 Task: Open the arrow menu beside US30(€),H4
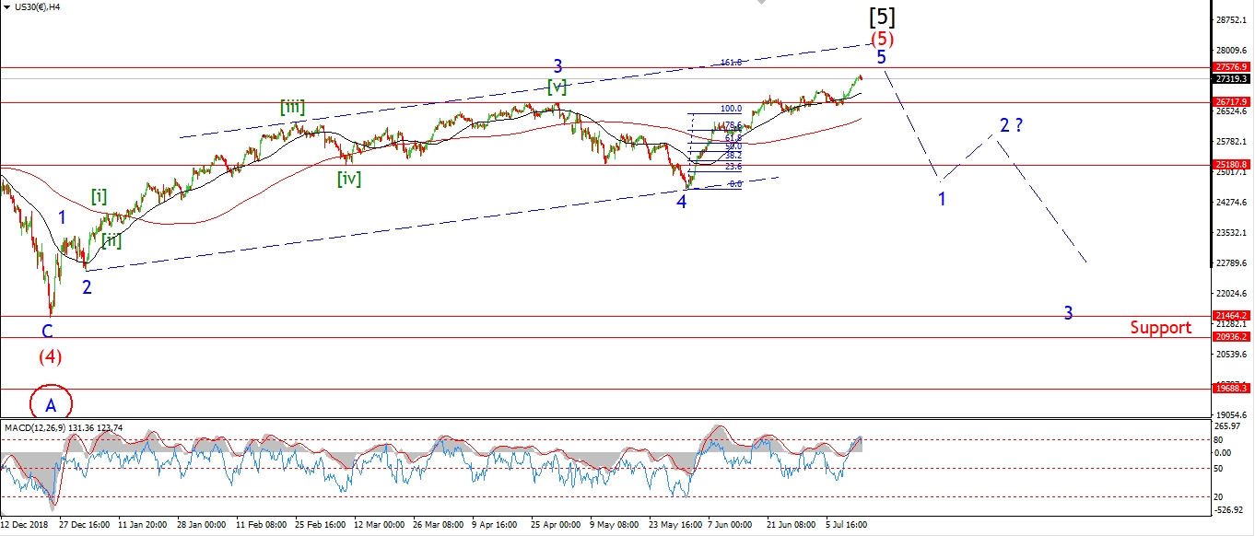pyautogui.click(x=6, y=6)
